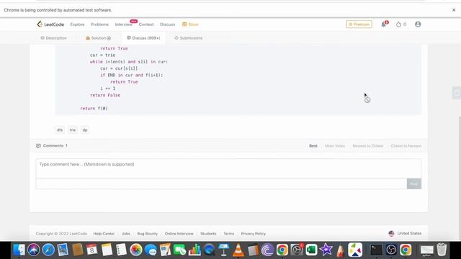Launch Siri from the dock

point(34,250)
